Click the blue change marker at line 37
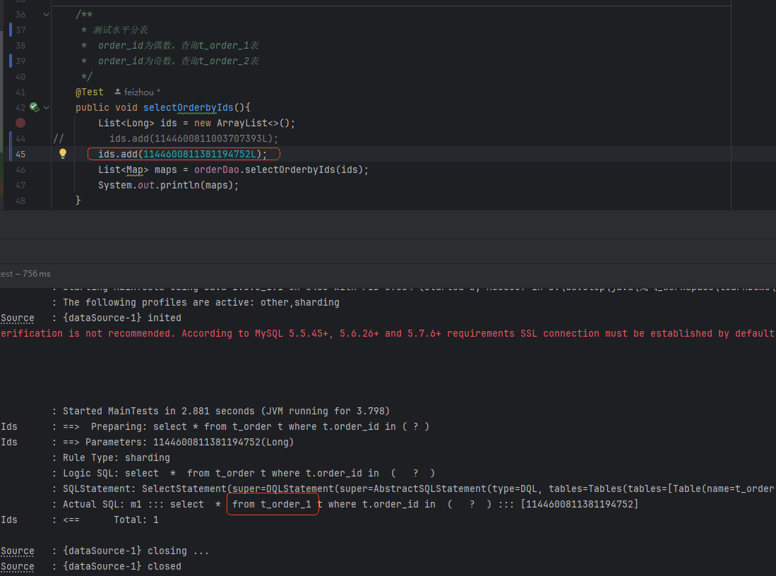 [x=11, y=30]
